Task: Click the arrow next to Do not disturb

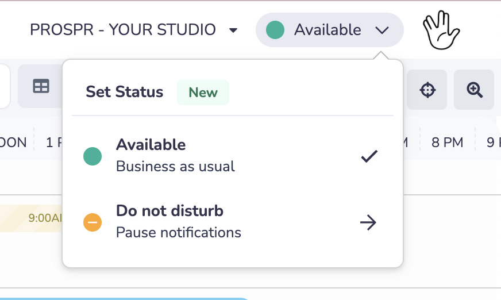Action: click(368, 222)
